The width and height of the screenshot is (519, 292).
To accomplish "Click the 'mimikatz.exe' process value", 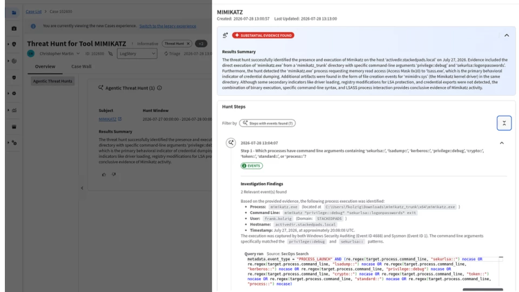I will [x=284, y=207].
